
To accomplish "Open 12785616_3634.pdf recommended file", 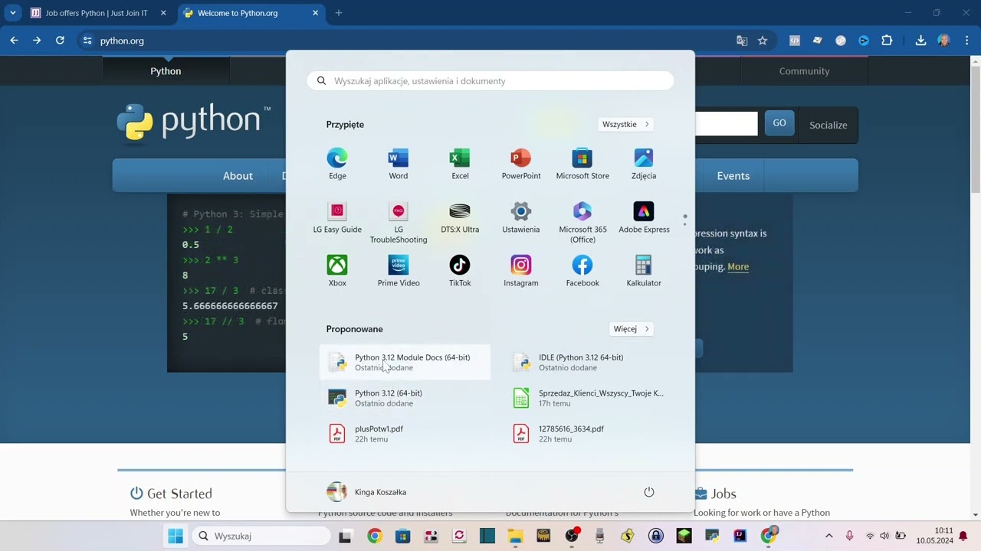I will (589, 434).
